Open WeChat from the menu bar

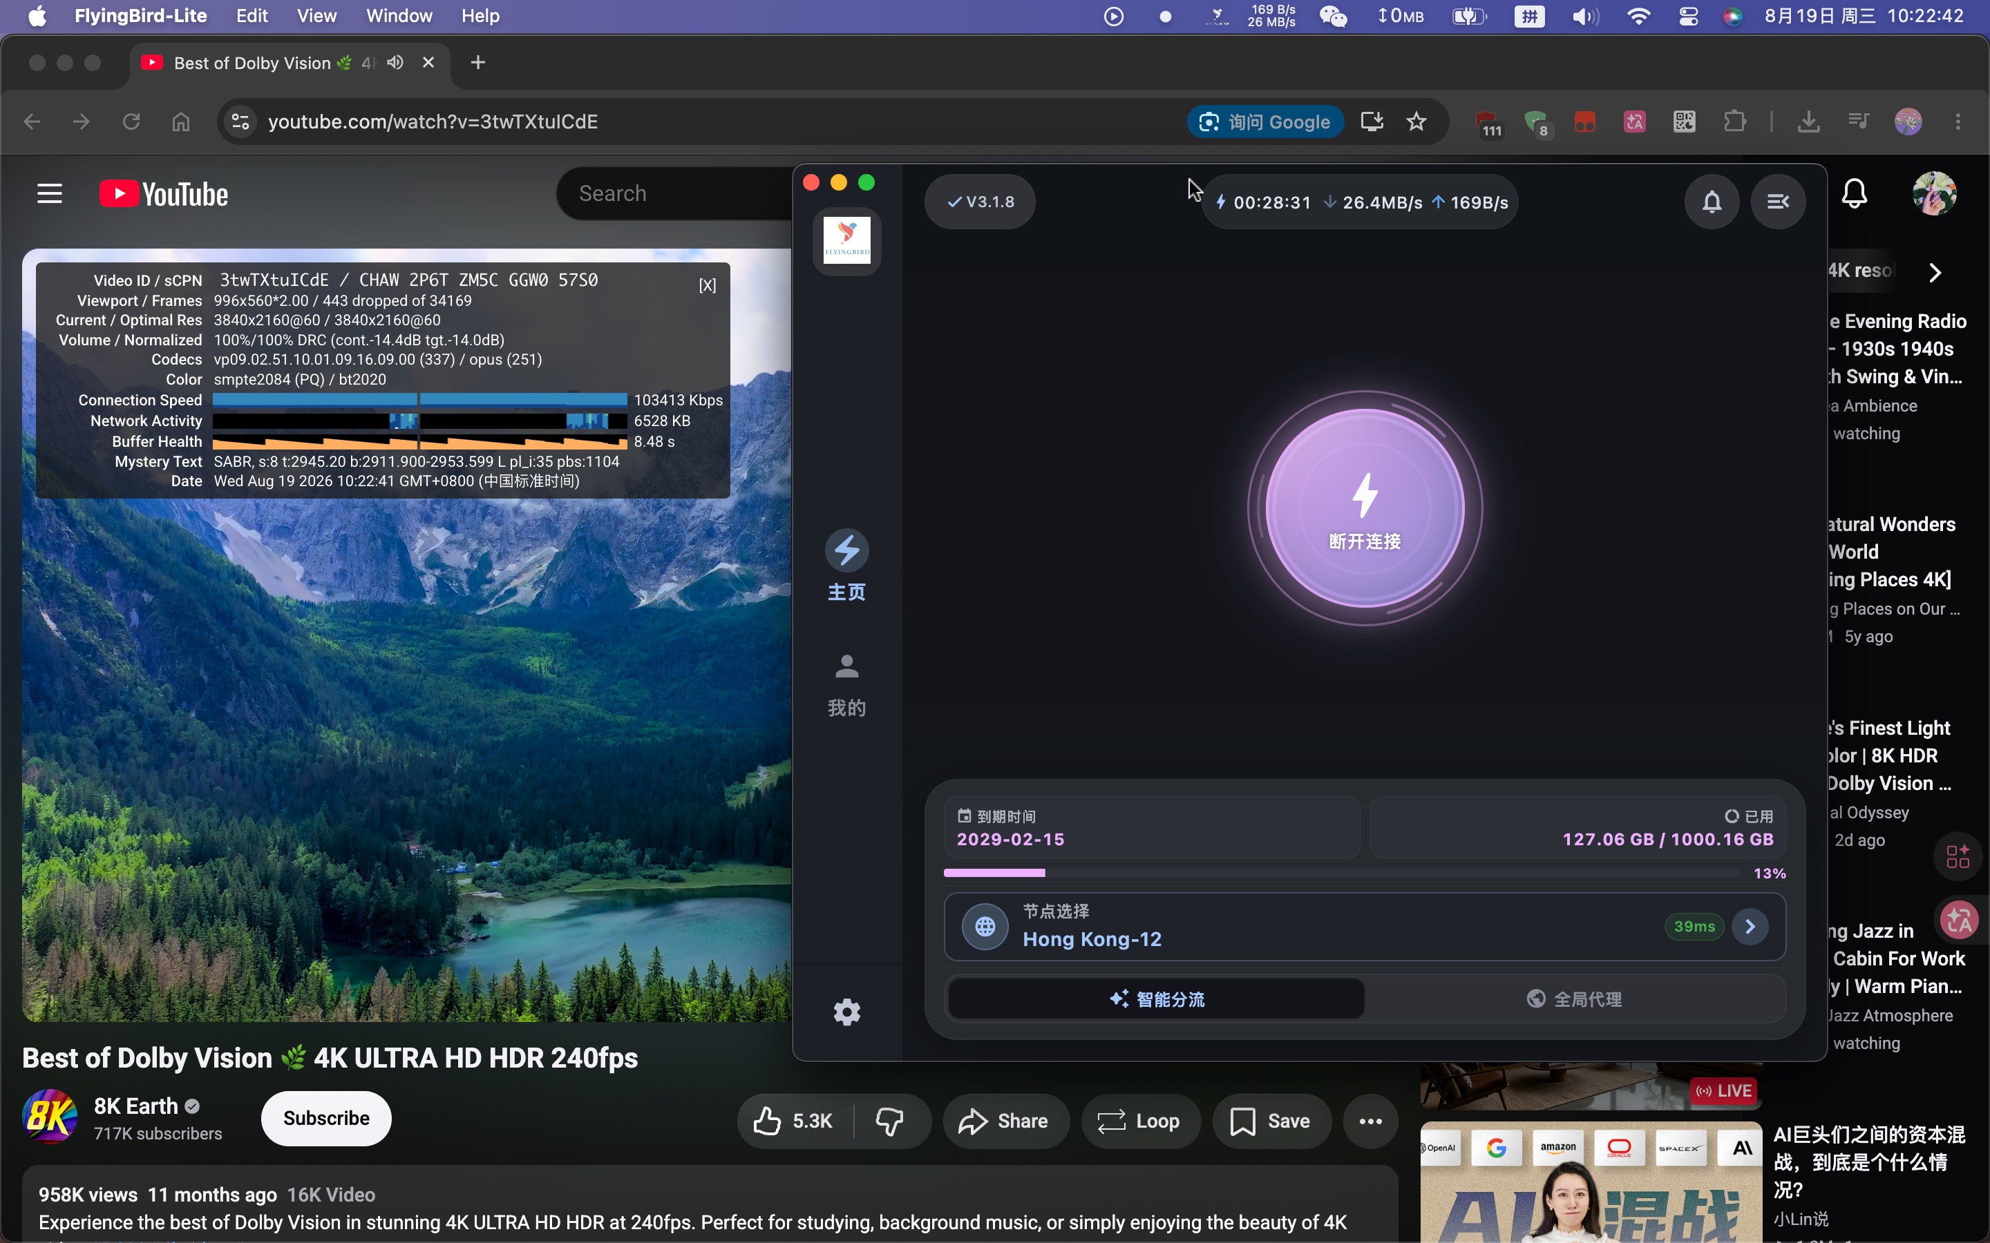click(x=1333, y=16)
